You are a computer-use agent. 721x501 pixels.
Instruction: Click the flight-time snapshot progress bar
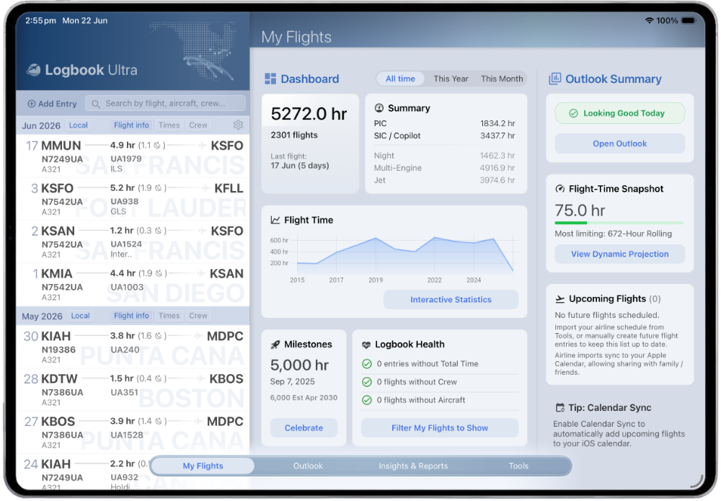click(x=619, y=223)
